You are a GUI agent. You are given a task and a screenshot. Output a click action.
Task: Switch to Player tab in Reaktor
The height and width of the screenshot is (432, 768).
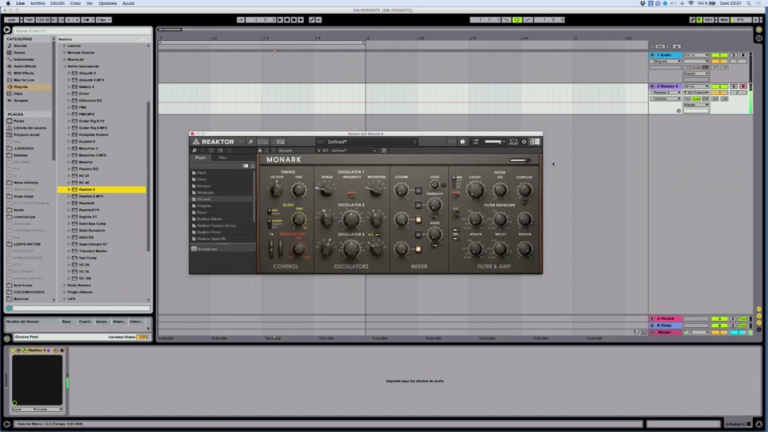200,158
